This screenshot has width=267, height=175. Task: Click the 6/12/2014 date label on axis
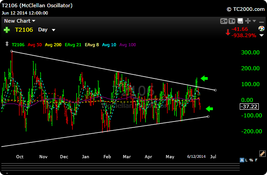[x=196, y=156]
